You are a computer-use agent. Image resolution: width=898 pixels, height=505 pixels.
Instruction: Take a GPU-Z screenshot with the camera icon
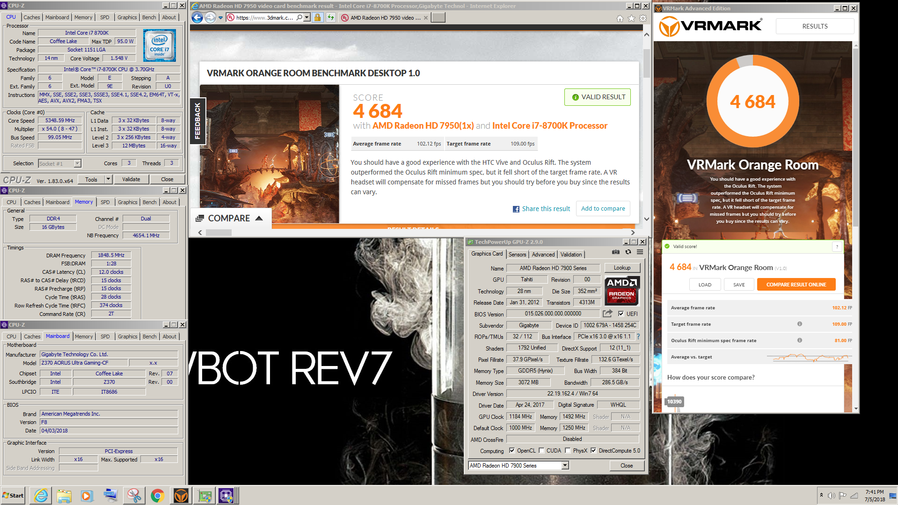click(x=616, y=252)
